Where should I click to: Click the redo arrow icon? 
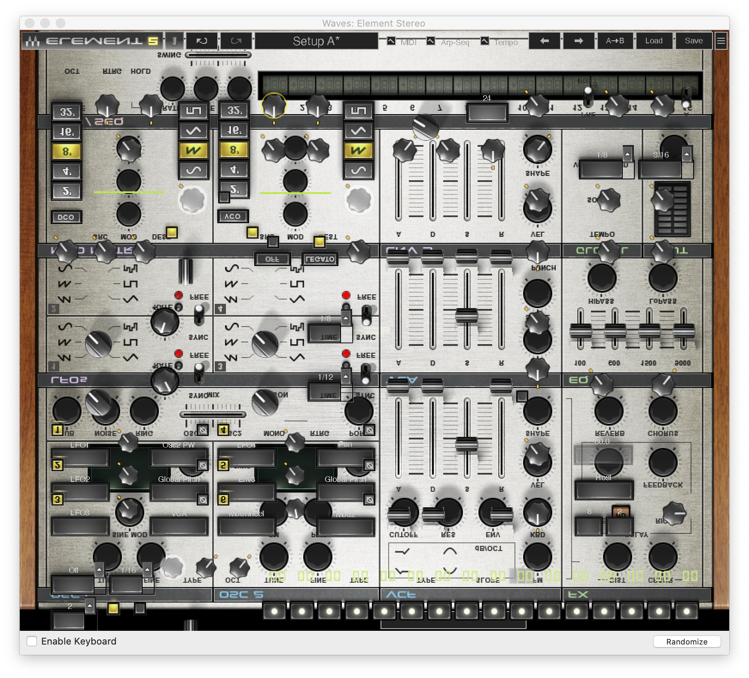point(236,41)
